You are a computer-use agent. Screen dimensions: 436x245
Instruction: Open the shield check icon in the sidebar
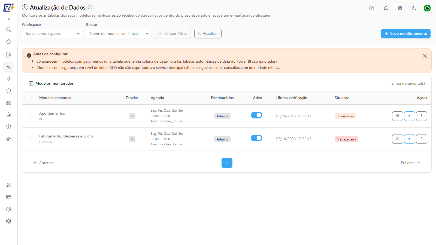9,91
